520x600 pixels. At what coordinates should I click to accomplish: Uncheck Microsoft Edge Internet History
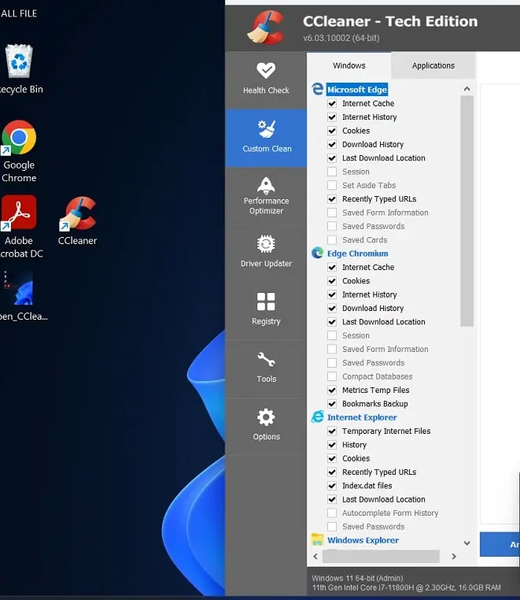click(332, 117)
